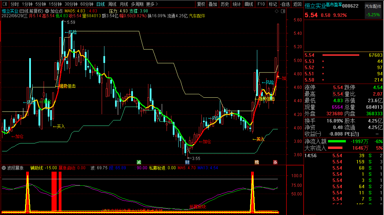Viewport: 384px width, 215px height.
Task: Click the yellow 汽车配件 sector label in chart header
Action: 197,16
